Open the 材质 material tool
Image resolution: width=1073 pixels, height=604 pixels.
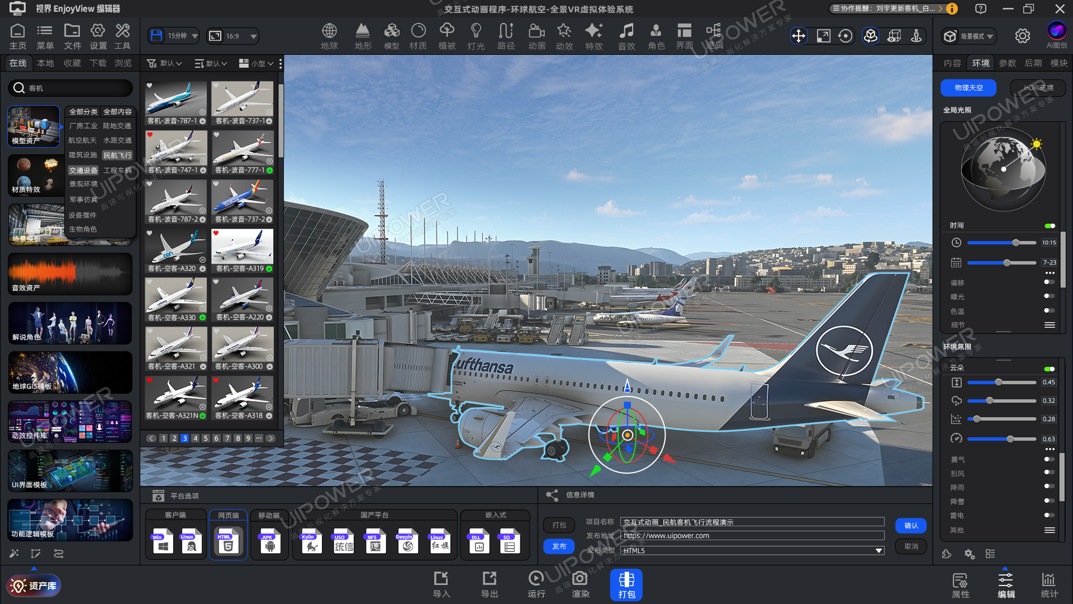418,36
